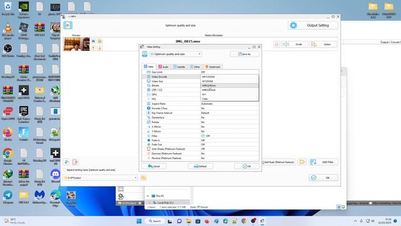Select the Deinterlace row

coord(200,117)
